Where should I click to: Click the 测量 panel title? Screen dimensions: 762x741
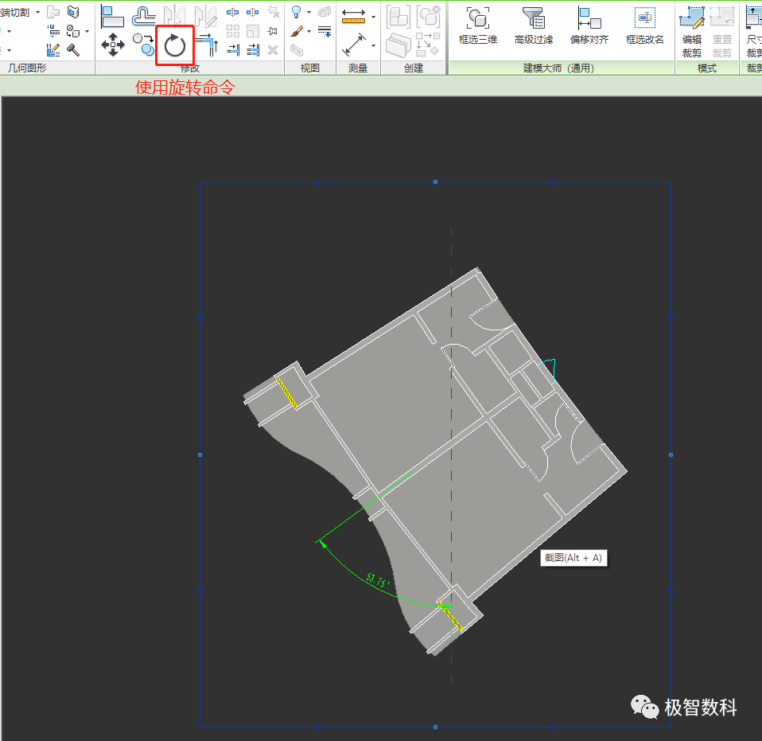point(358,68)
